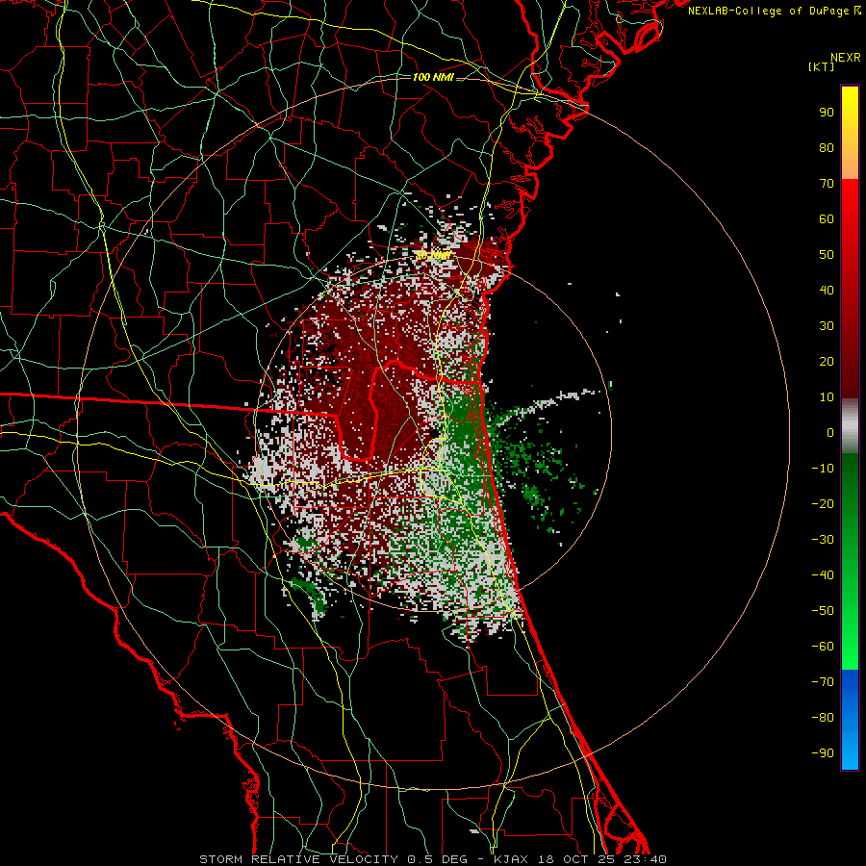Pick the gray zero-velocity segment of the color bar
The image size is (866, 866).
[850, 426]
